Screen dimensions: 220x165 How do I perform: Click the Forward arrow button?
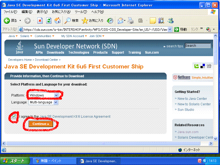point(27,21)
